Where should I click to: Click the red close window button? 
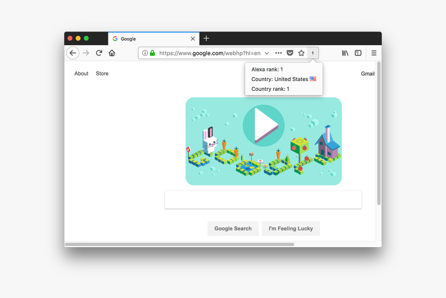[x=70, y=38]
